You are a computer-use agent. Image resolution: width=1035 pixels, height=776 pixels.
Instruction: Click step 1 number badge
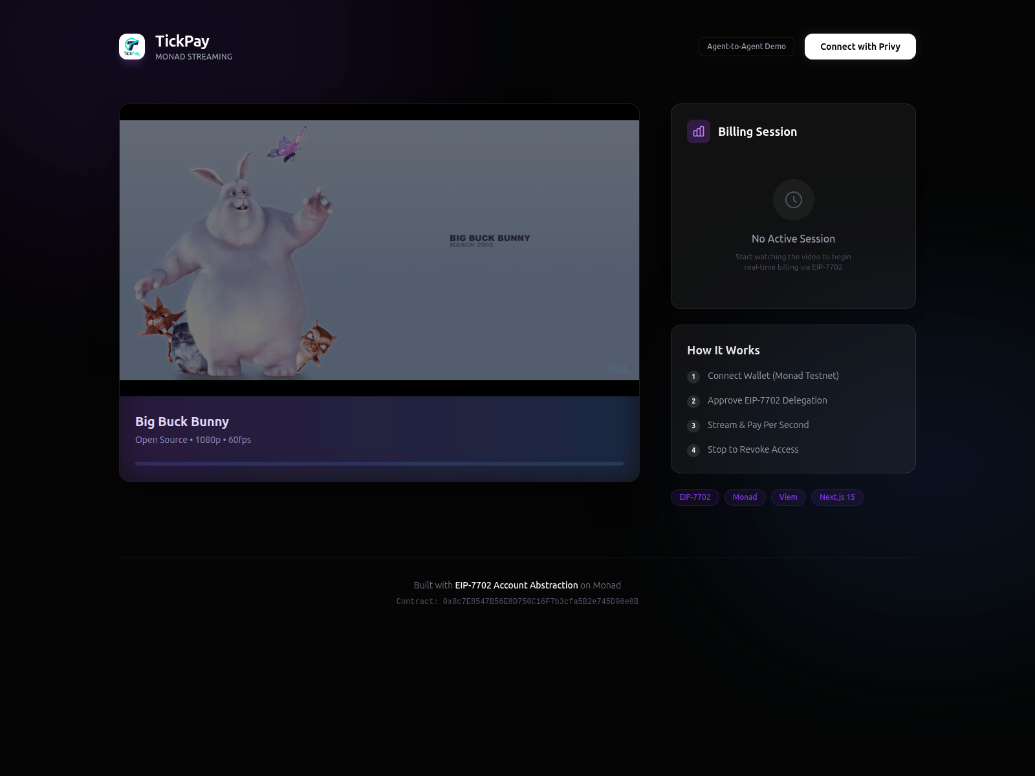693,376
